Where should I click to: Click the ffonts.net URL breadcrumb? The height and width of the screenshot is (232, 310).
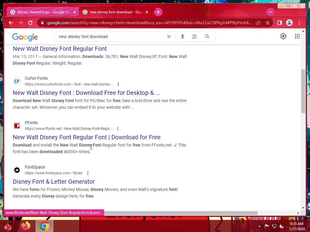tap(68, 129)
